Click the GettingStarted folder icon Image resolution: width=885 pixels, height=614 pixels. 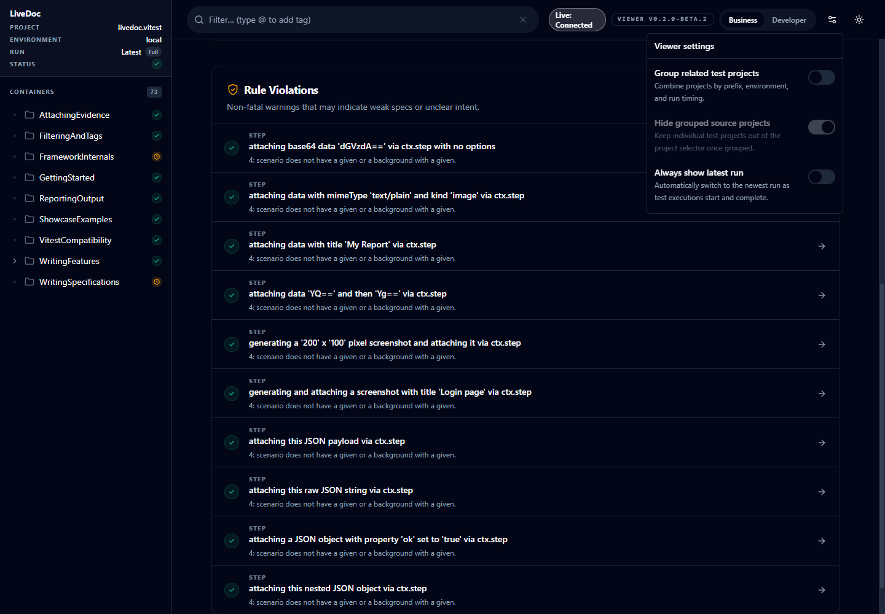[x=29, y=177]
